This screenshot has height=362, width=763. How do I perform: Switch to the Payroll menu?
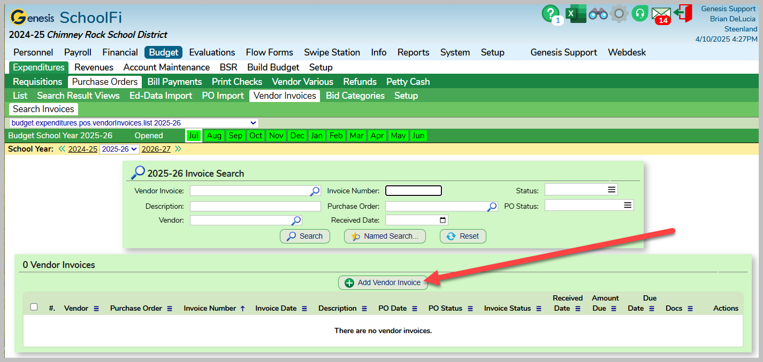(x=78, y=52)
